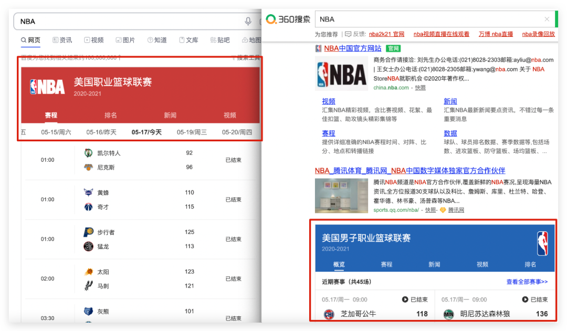Image resolution: width=567 pixels, height=331 pixels.
Task: Switch to the 视频 search tab
Action: coord(94,40)
